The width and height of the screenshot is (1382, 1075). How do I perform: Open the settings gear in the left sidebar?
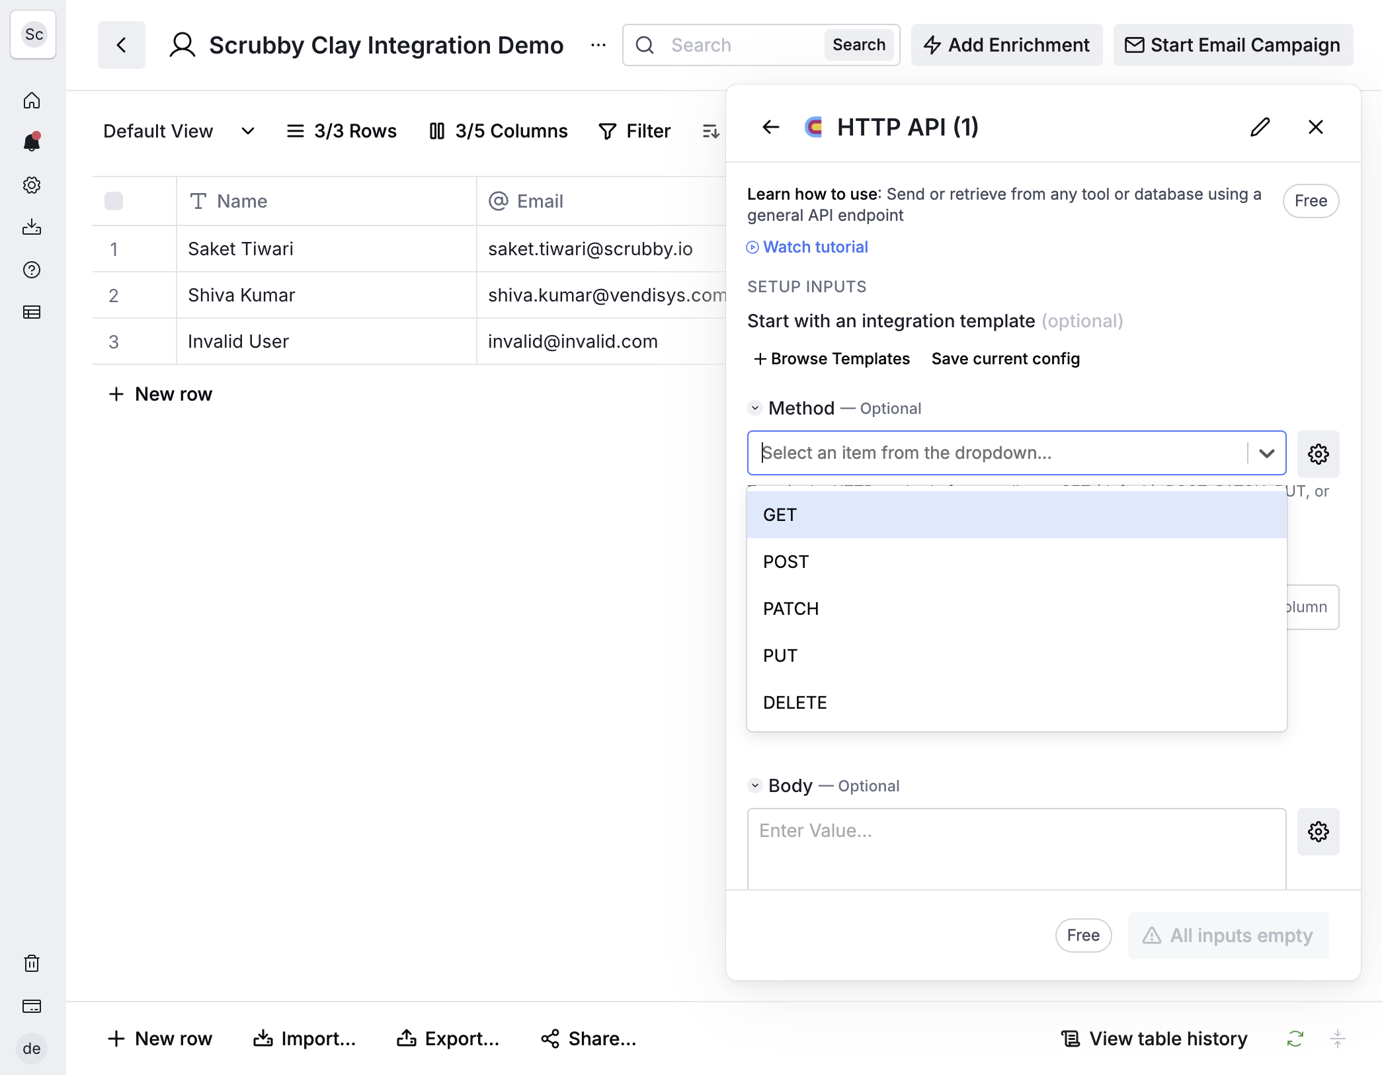click(32, 185)
